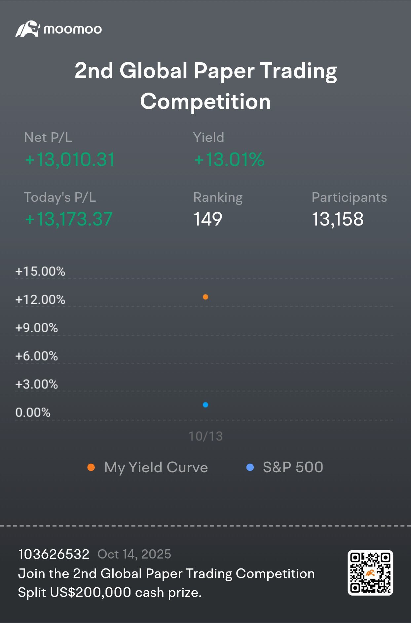Image resolution: width=411 pixels, height=623 pixels.
Task: Click the +15.00% axis label
Action: click(40, 271)
